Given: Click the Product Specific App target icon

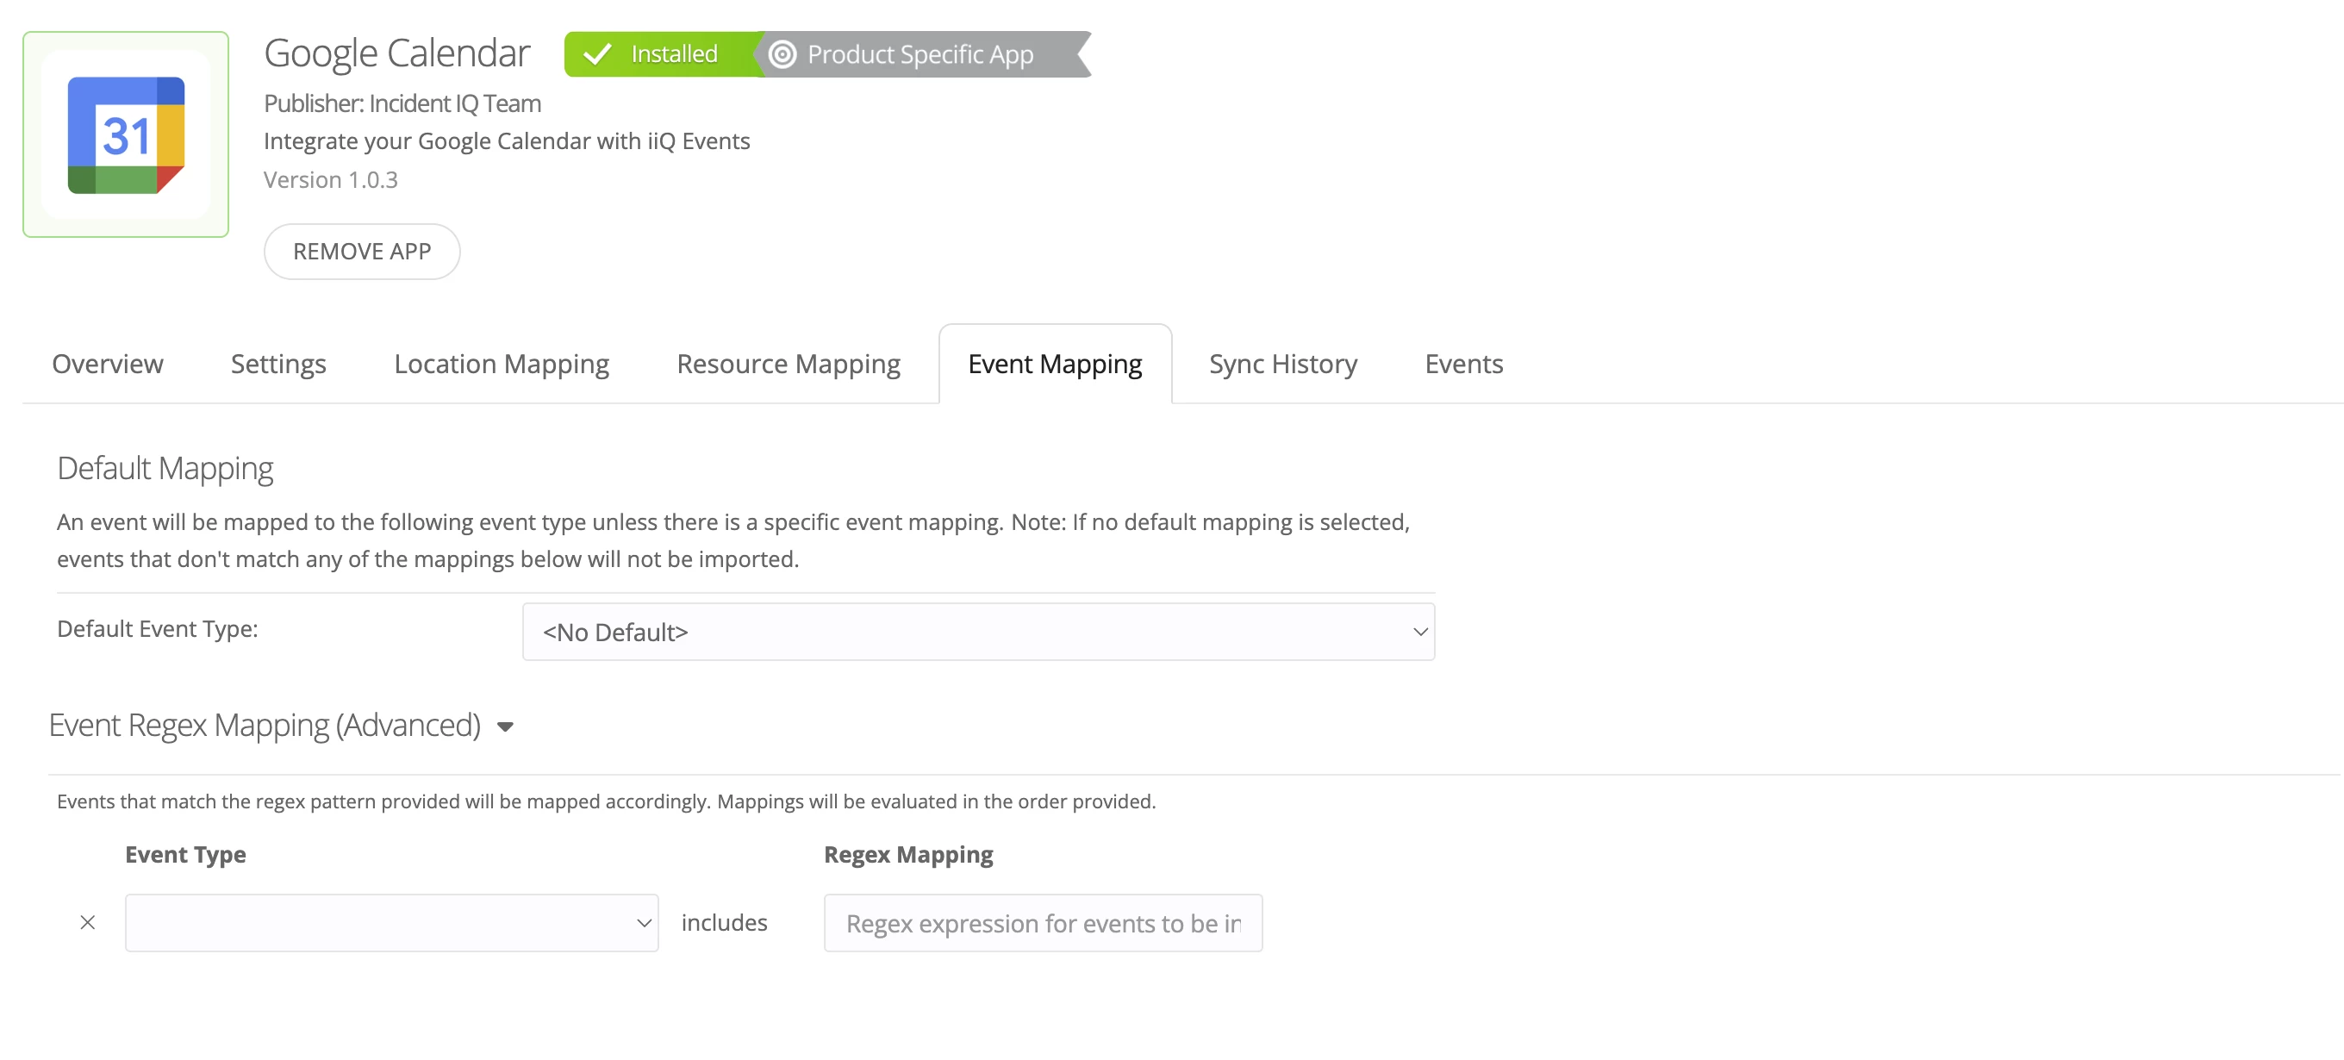Looking at the screenshot, I should pos(782,54).
